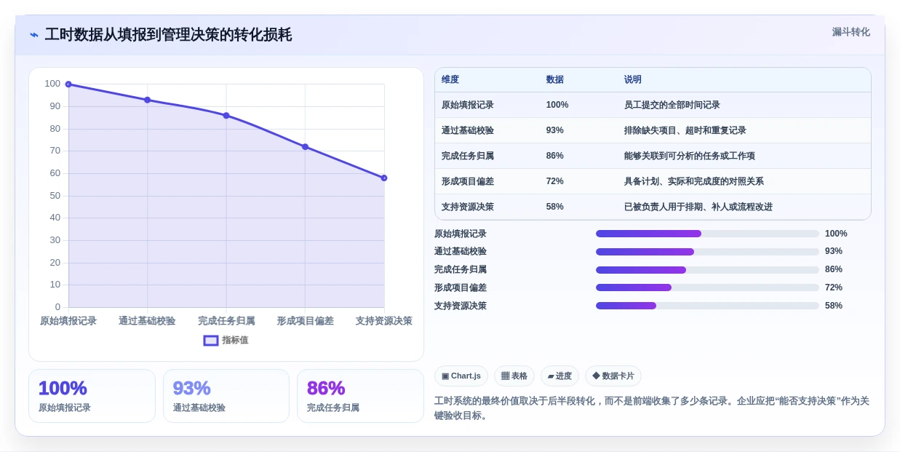900x452 pixels.
Task: Click the 86% value in the table
Action: pos(555,156)
